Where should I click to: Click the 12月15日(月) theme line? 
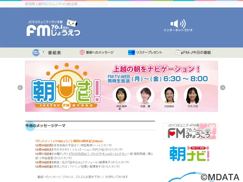coord(74,145)
